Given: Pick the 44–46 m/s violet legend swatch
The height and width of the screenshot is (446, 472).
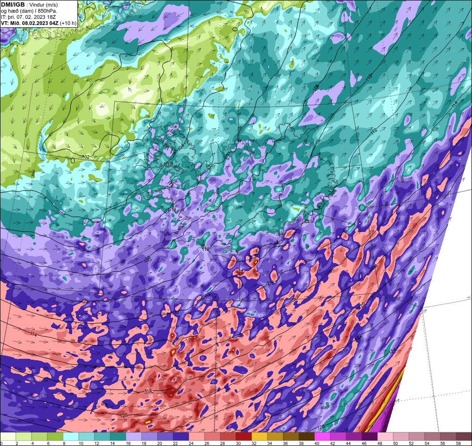Looking at the screenshot, I should [354, 436].
